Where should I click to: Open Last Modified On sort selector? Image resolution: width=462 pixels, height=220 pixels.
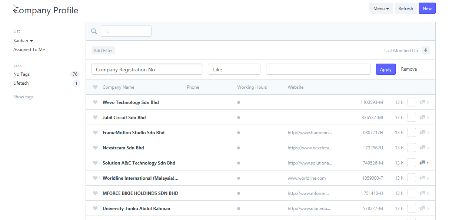coord(401,51)
